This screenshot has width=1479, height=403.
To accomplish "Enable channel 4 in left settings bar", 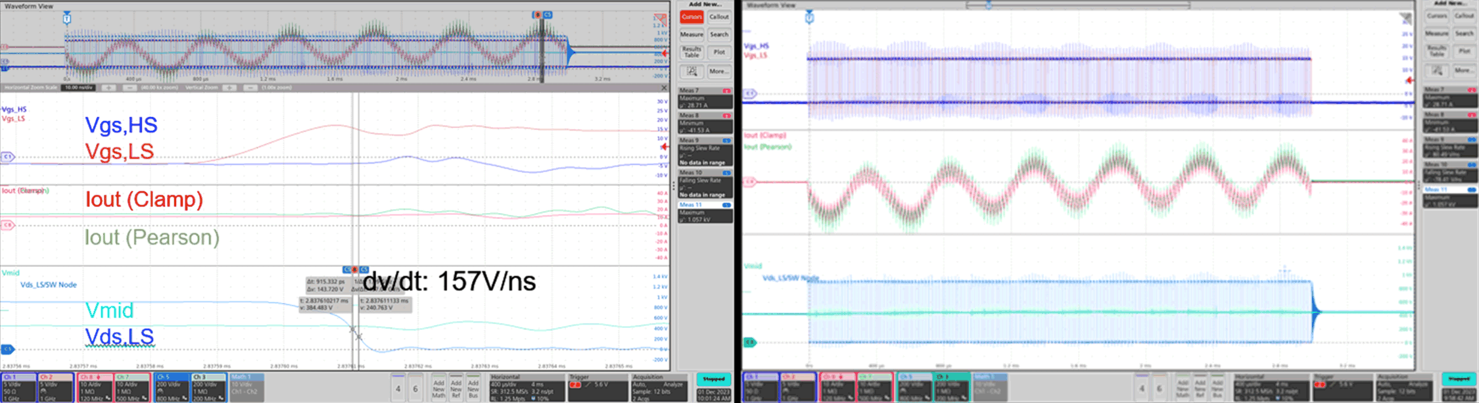I will [398, 389].
